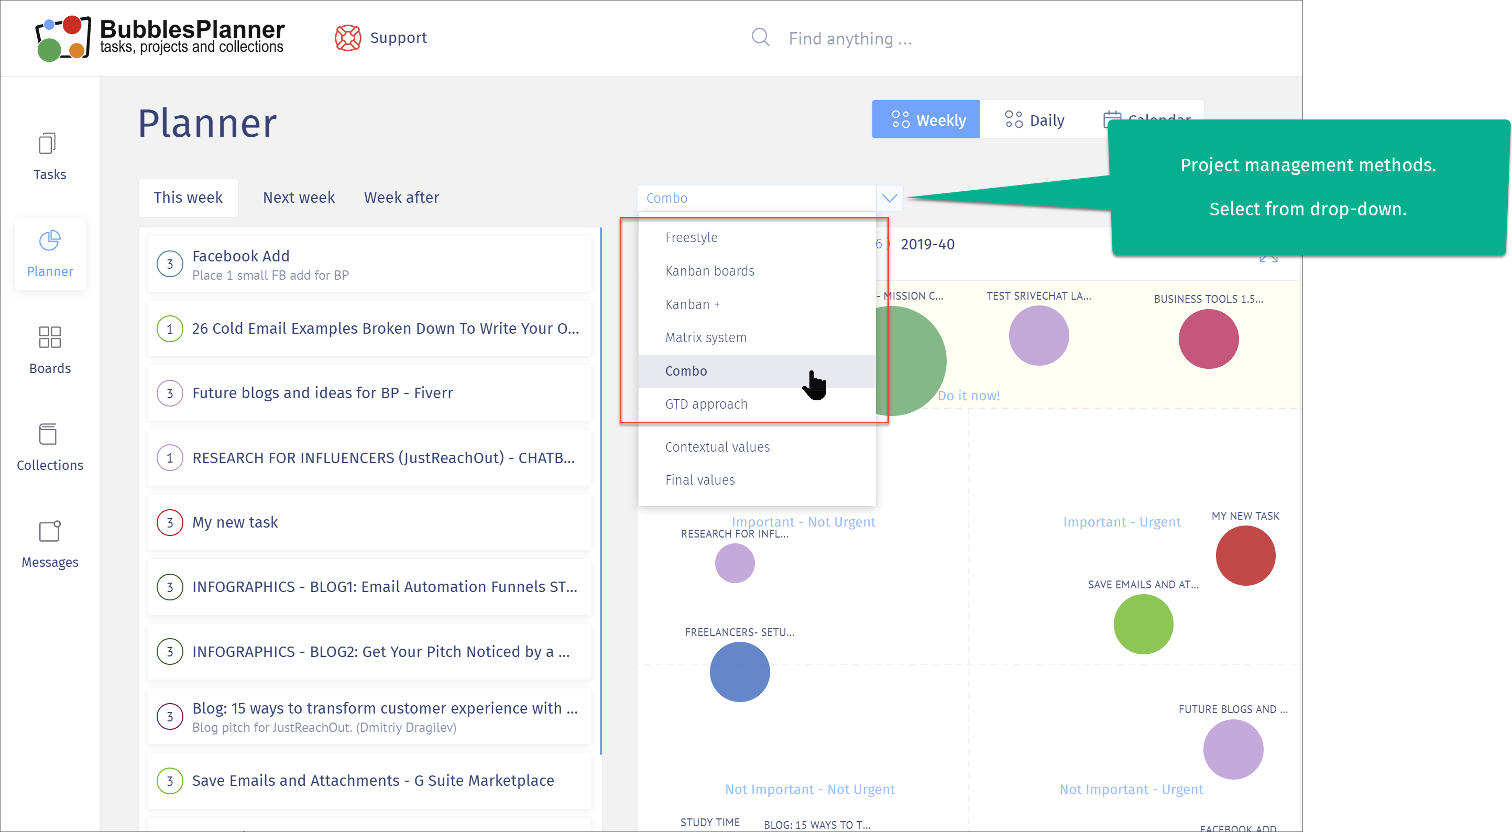
Task: Switch to Weekly view
Action: point(926,120)
